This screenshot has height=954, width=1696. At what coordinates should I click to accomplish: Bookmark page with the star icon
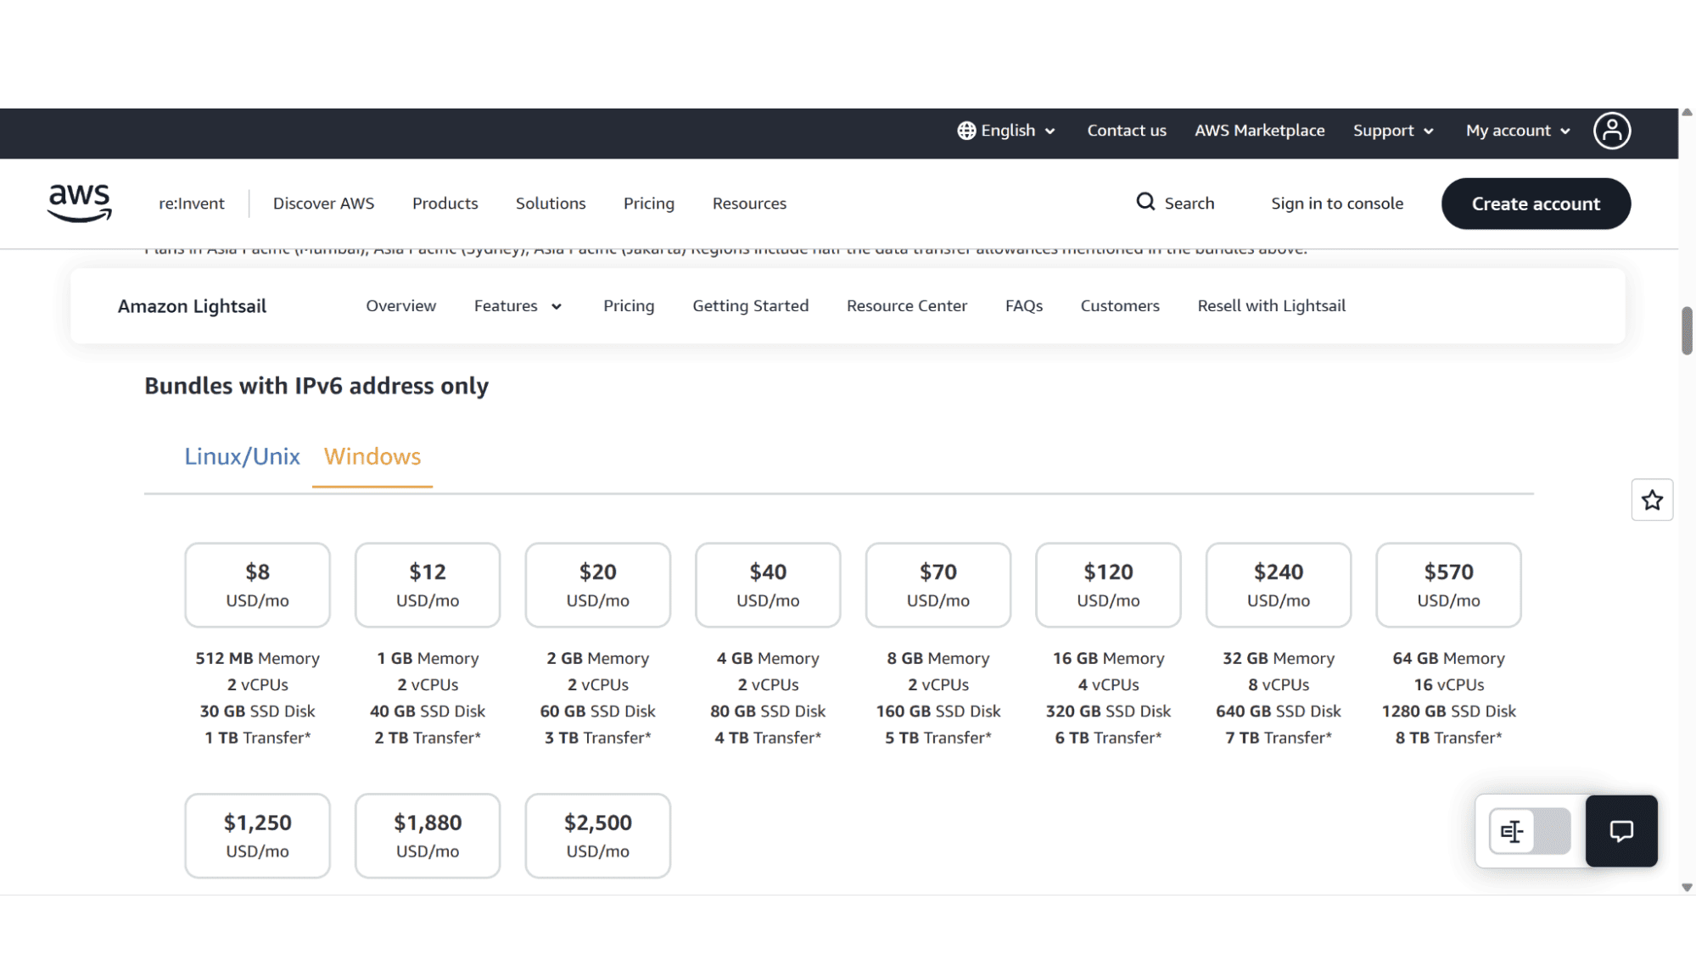tap(1651, 500)
